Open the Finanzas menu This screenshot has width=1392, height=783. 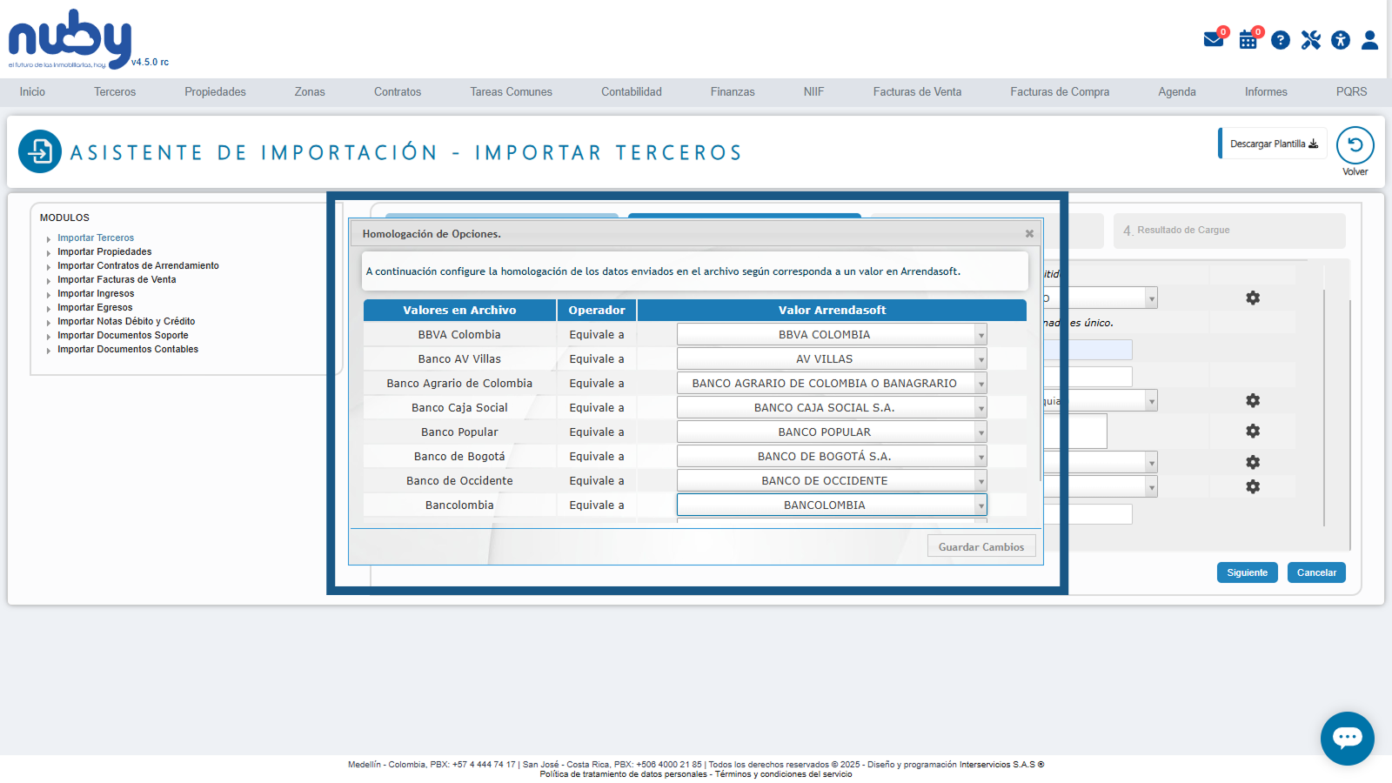[733, 91]
